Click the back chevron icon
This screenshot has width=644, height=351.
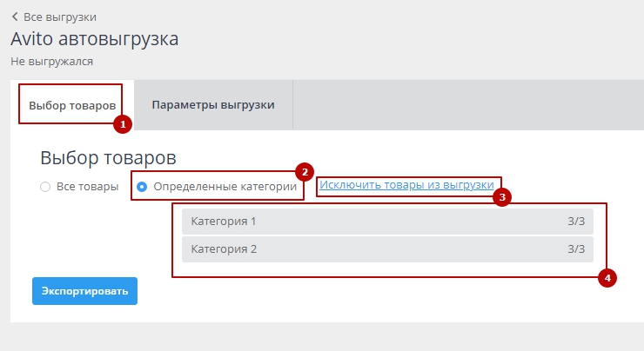[15, 17]
